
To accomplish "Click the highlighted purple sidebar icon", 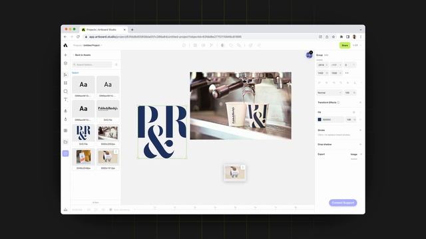I will pyautogui.click(x=65, y=153).
